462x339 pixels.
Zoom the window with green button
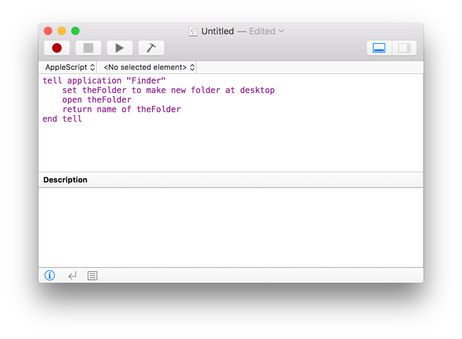tap(75, 31)
